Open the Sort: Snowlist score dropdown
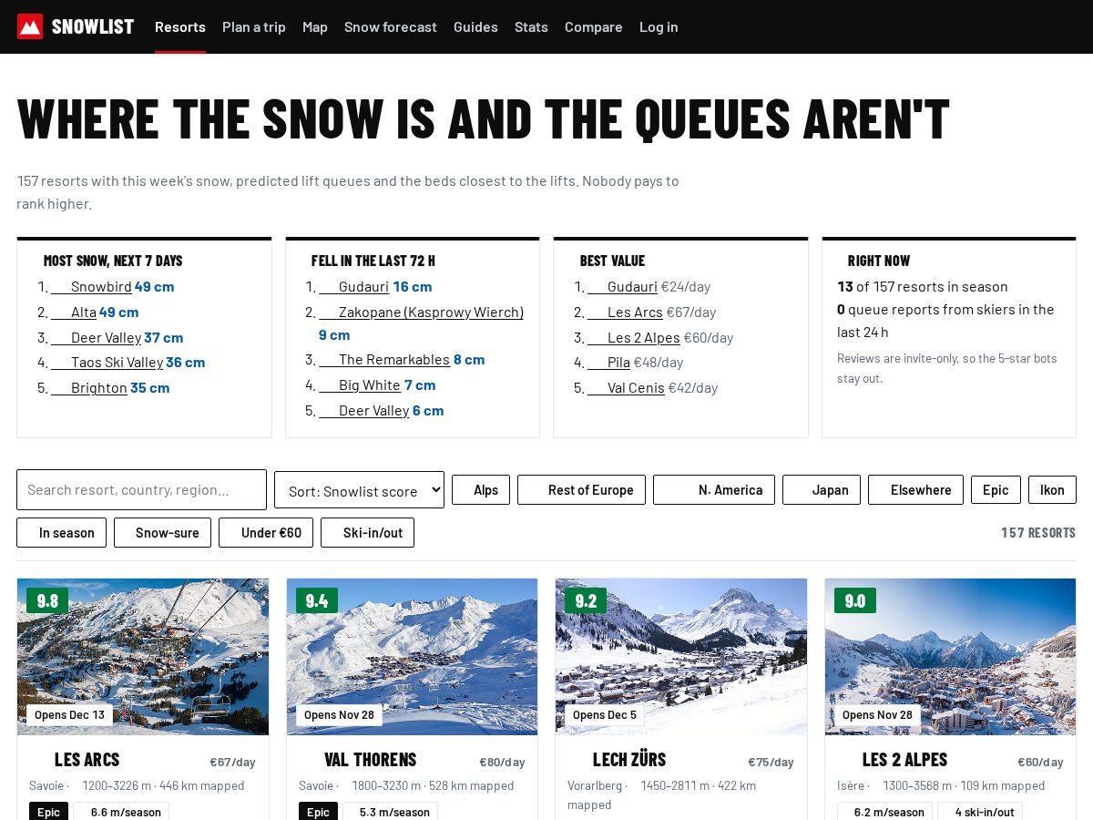Screen dimensions: 1093x820 pos(359,490)
